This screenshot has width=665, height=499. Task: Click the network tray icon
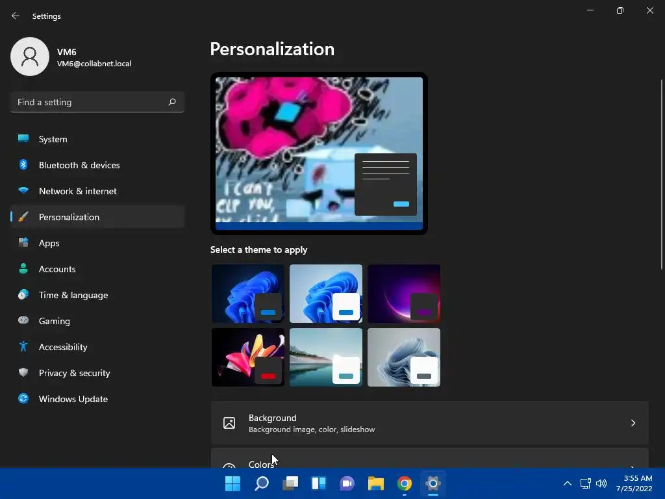tap(586, 483)
